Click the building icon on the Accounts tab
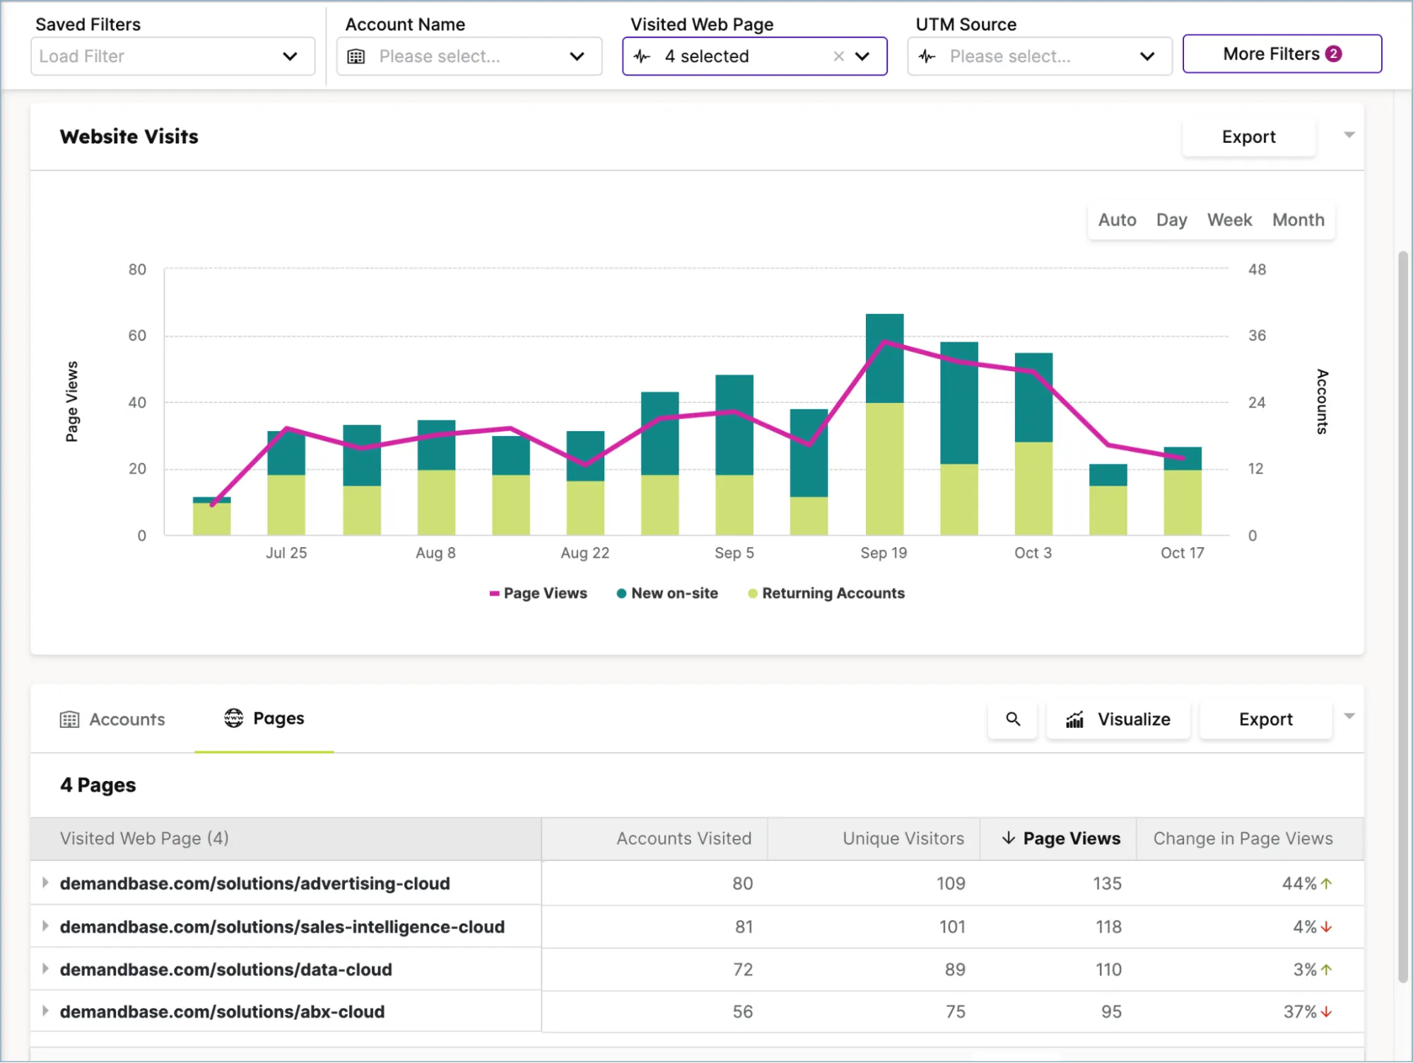 (x=69, y=719)
